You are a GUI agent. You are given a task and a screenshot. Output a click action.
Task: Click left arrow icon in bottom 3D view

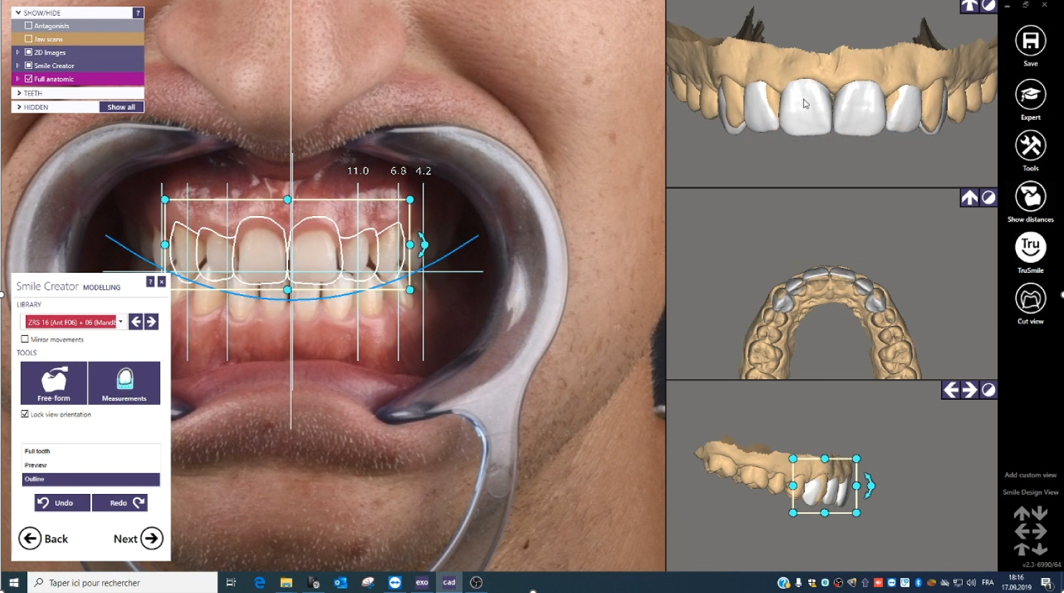tap(951, 390)
